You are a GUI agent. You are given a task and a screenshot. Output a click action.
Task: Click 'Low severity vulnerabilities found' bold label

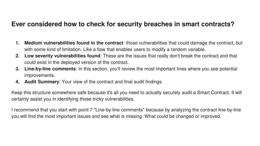click(62, 56)
